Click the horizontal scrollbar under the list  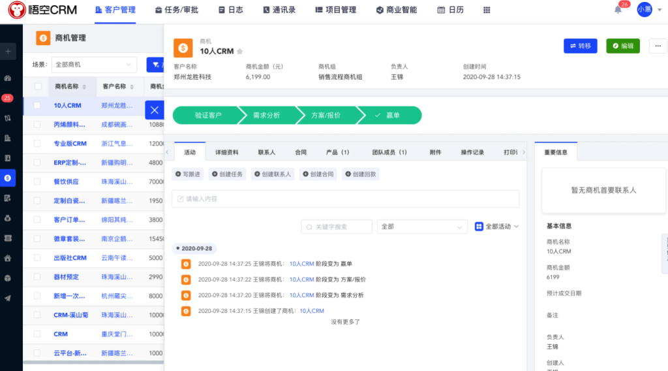click(x=94, y=363)
